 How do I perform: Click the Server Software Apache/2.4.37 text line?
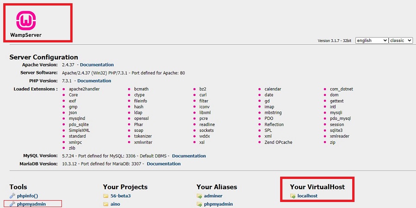123,73
